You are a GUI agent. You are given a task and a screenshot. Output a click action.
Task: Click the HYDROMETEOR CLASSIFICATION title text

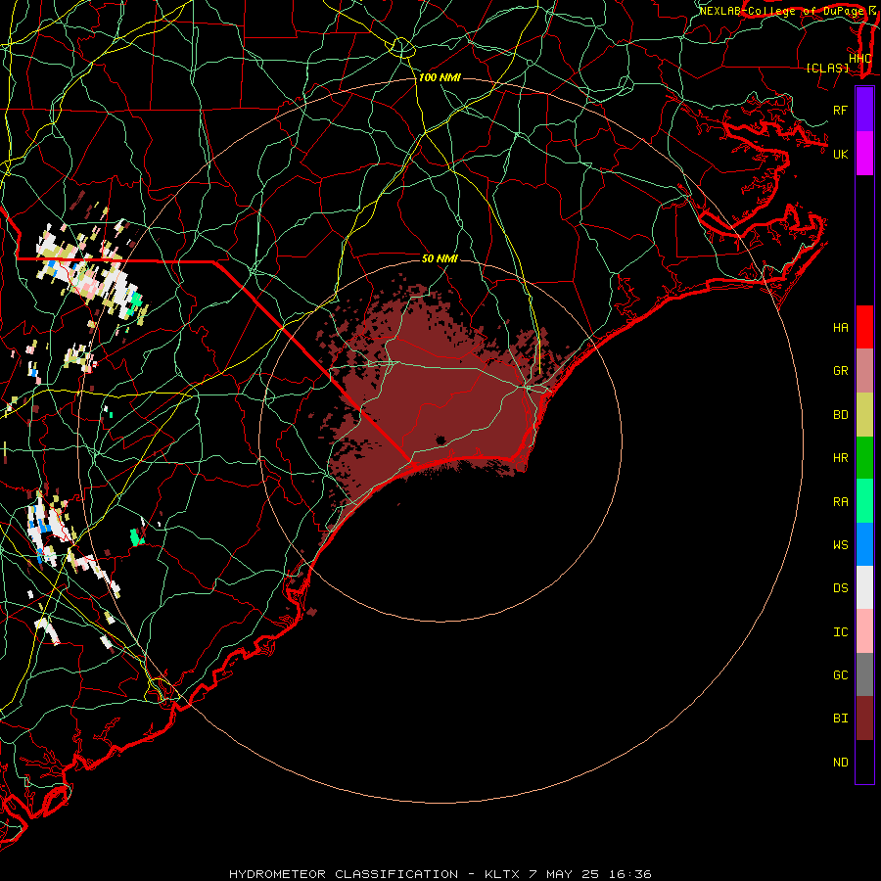[x=344, y=874]
